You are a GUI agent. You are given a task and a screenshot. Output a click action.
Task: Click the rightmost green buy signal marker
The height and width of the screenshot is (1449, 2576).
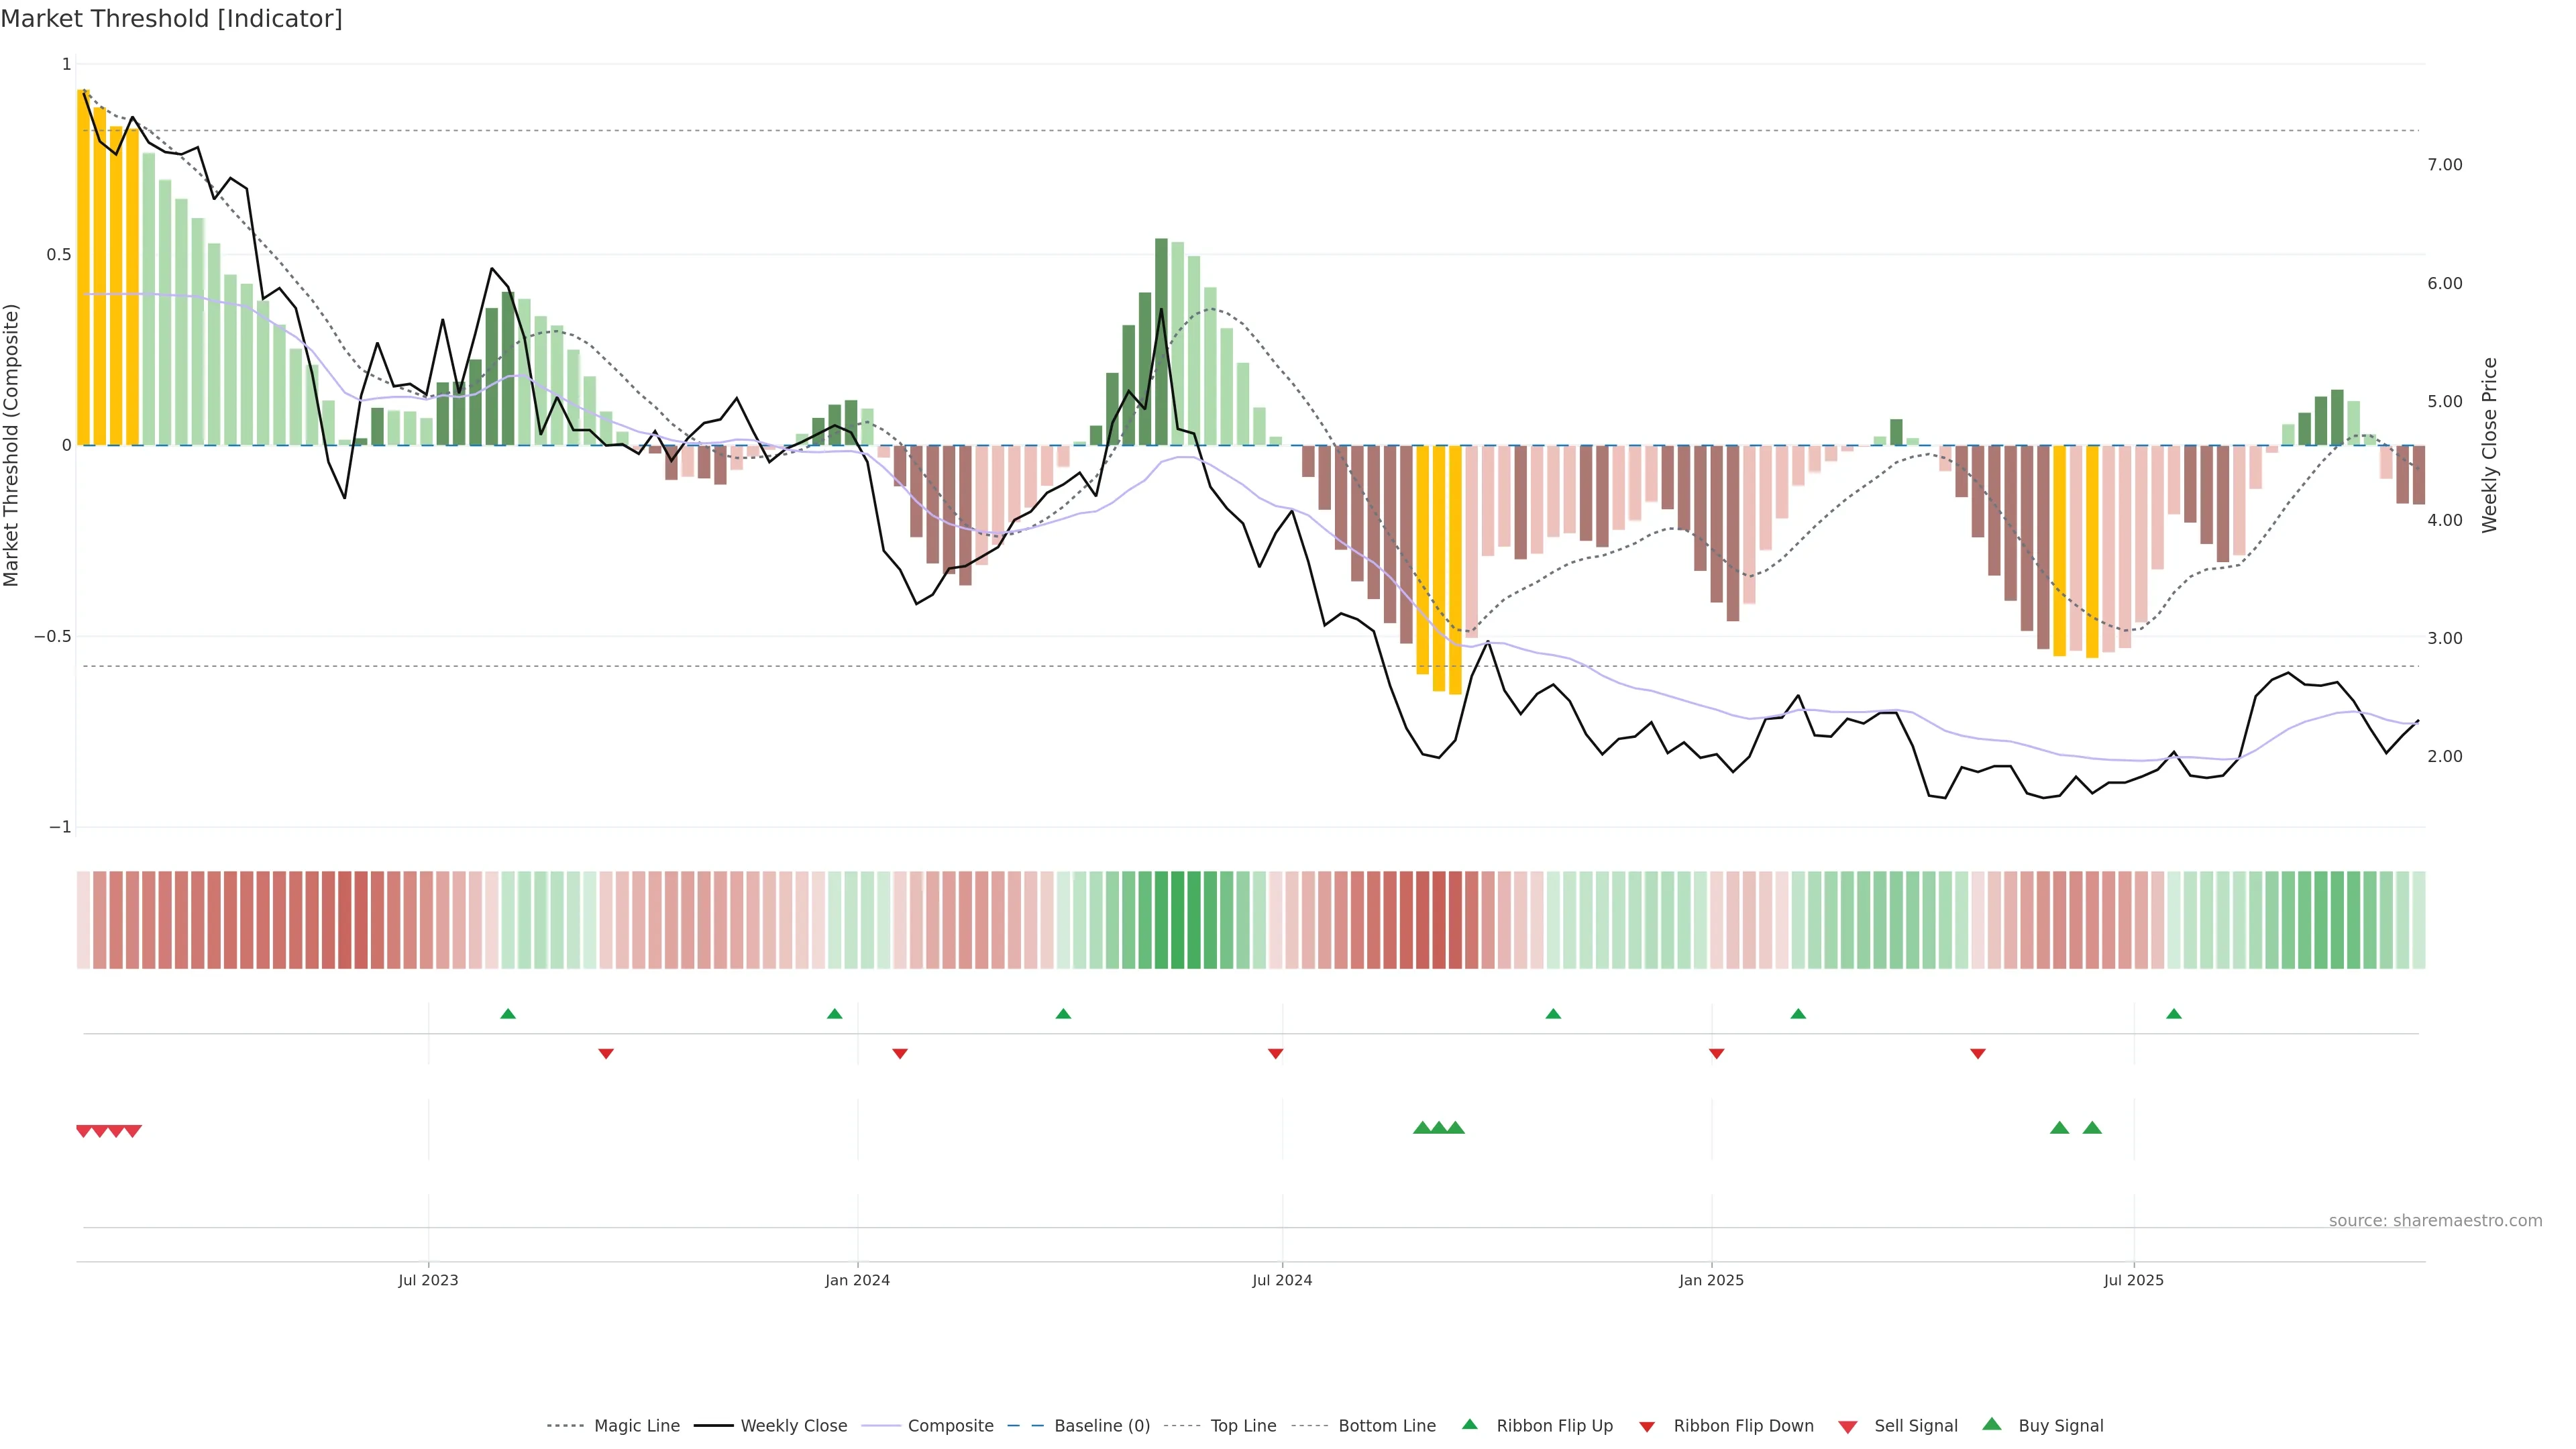point(2091,1128)
